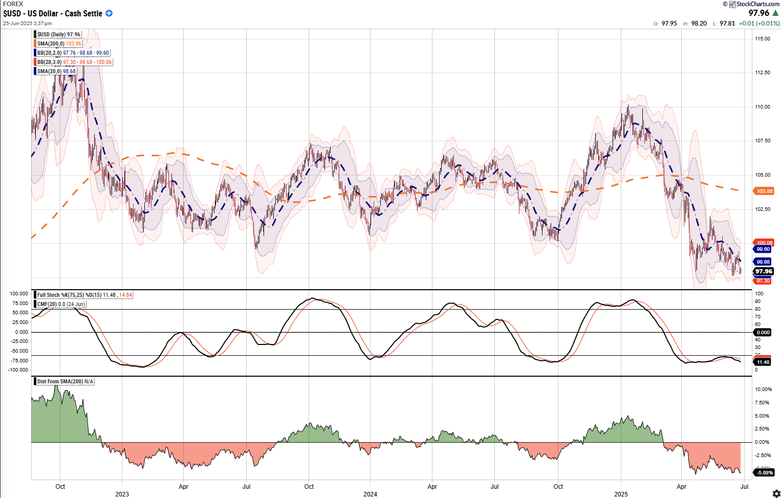The image size is (781, 498).
Task: Click the high value H: 98.20
Action: tap(695, 24)
